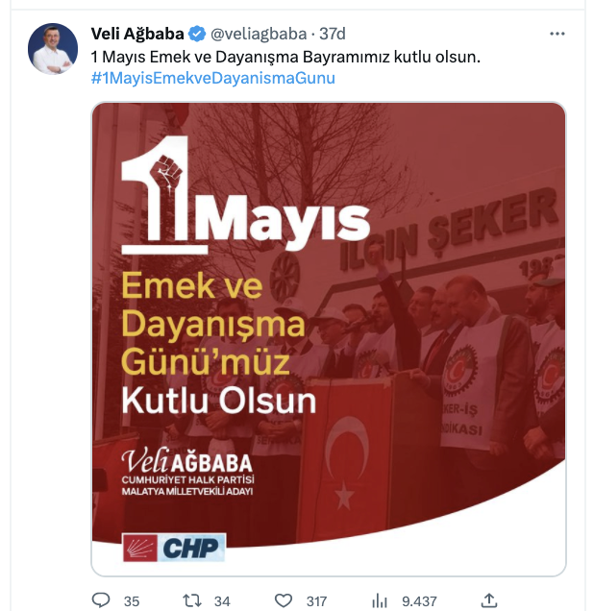Click the Veli Ağbaba display name
This screenshot has height=611, width=594.
[137, 34]
